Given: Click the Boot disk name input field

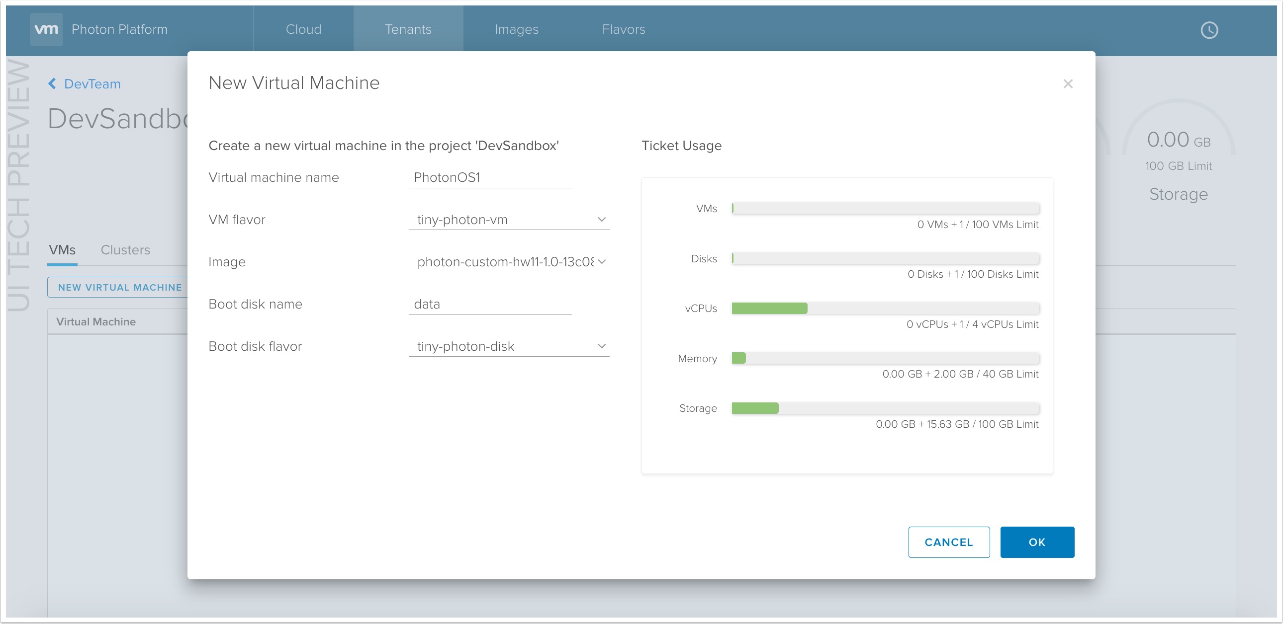Looking at the screenshot, I should click(x=490, y=305).
